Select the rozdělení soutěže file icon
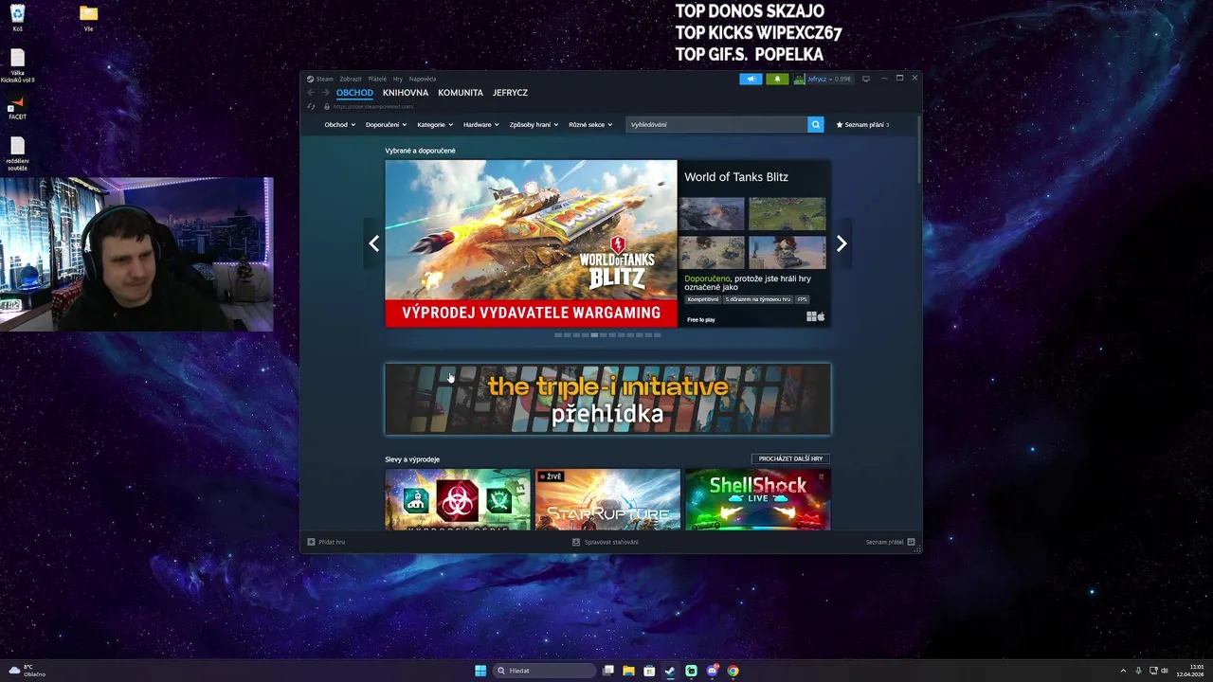The width and height of the screenshot is (1213, 682). click(x=17, y=153)
